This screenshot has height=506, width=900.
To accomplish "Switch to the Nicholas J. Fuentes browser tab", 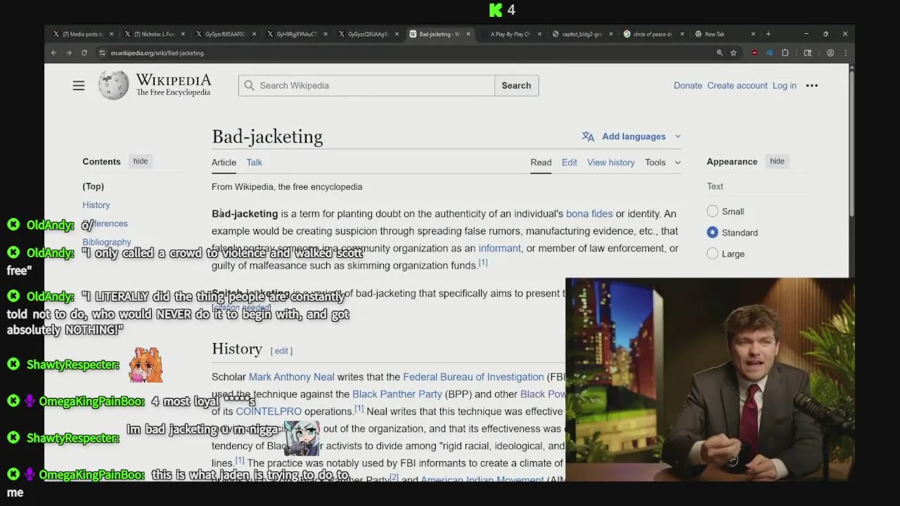I will 153,34.
